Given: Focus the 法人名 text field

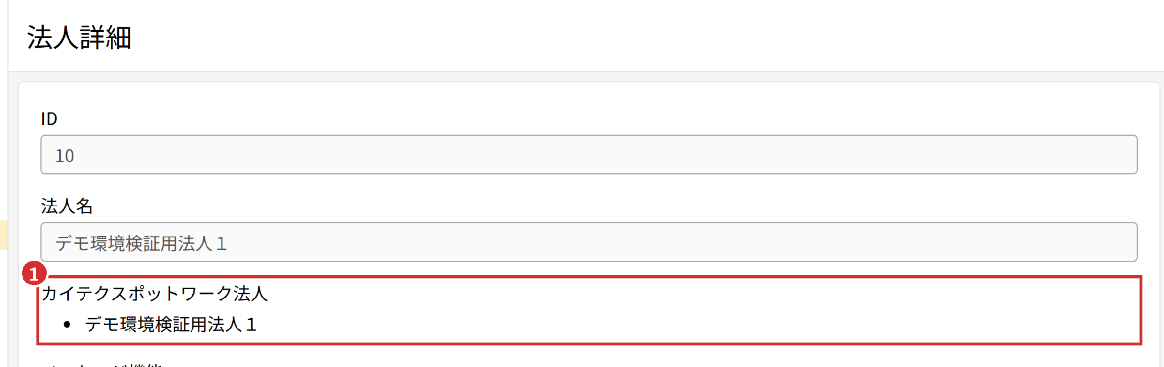Looking at the screenshot, I should [589, 242].
